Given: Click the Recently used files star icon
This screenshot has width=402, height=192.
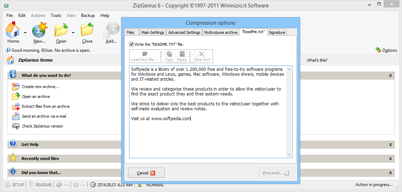Looking at the screenshot, I should pyautogui.click(x=13, y=158).
